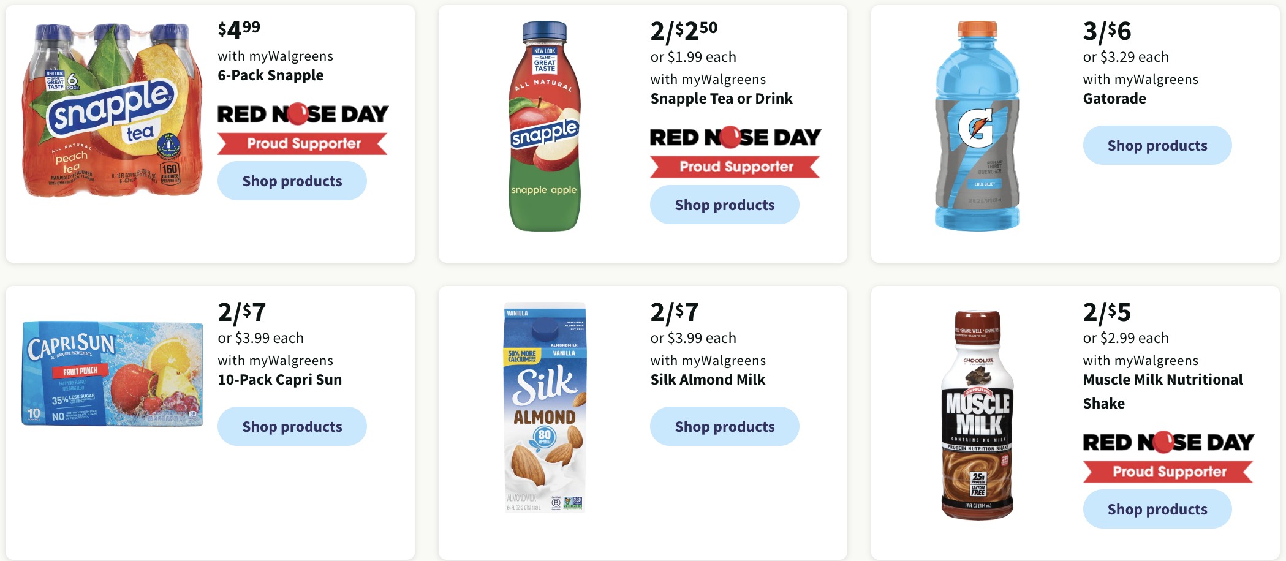Click the Silk Almond Milk product title
Screen dimensions: 1286x561
tap(708, 380)
